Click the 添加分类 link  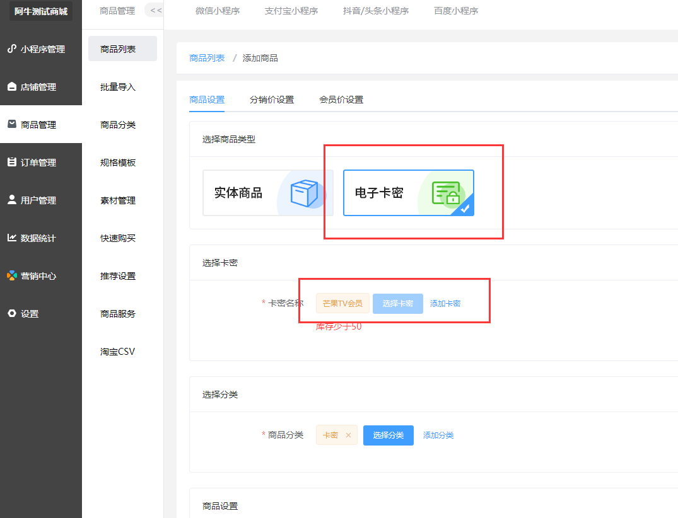[438, 435]
